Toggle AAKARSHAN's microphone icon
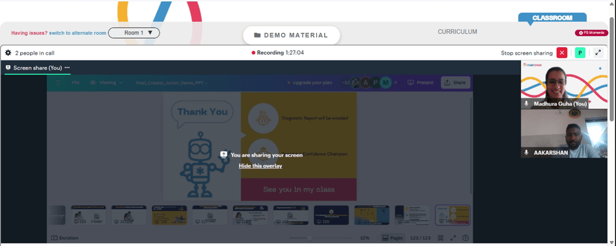The height and width of the screenshot is (246, 616). [527, 153]
